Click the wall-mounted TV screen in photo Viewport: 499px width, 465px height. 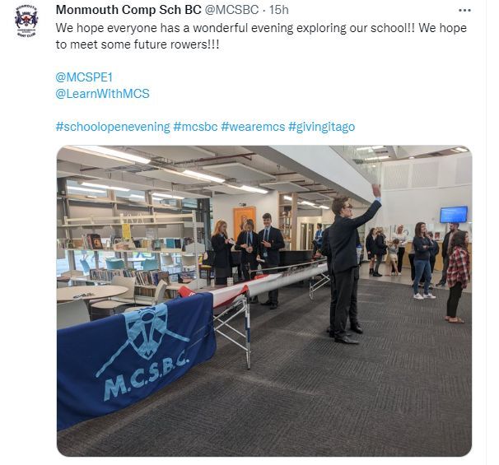pyautogui.click(x=454, y=214)
